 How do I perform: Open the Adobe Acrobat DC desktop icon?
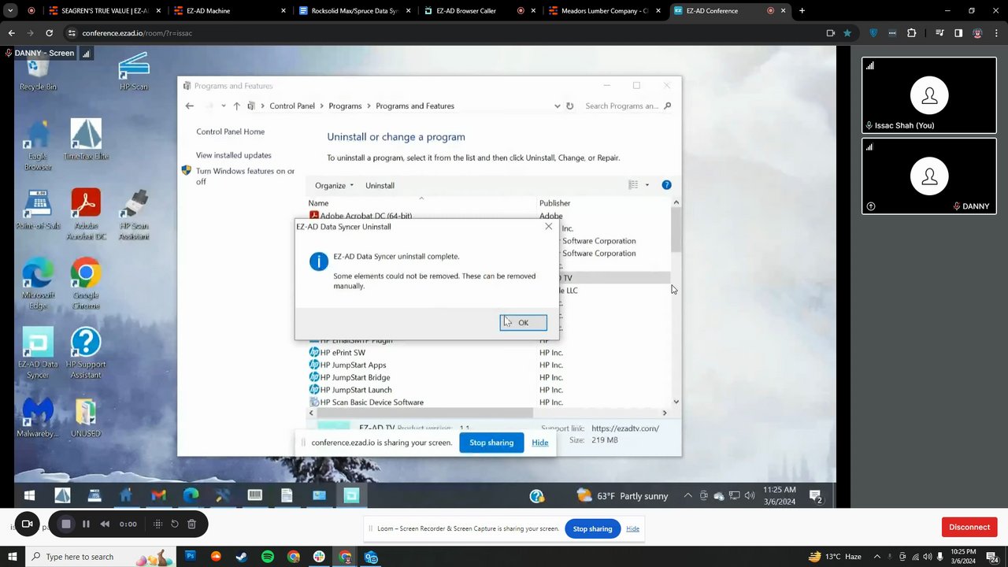86,214
